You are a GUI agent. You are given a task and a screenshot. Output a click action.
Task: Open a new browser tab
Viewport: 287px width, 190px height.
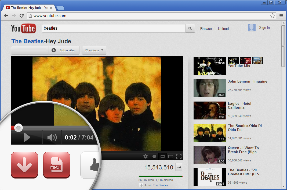[x=60, y=8]
